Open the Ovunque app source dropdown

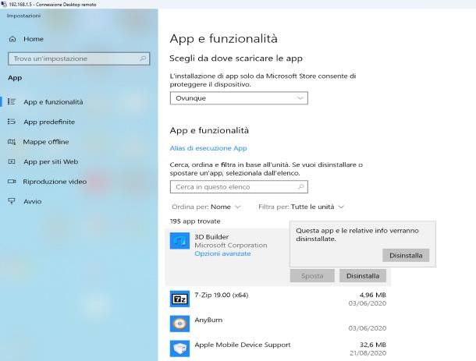pos(238,98)
